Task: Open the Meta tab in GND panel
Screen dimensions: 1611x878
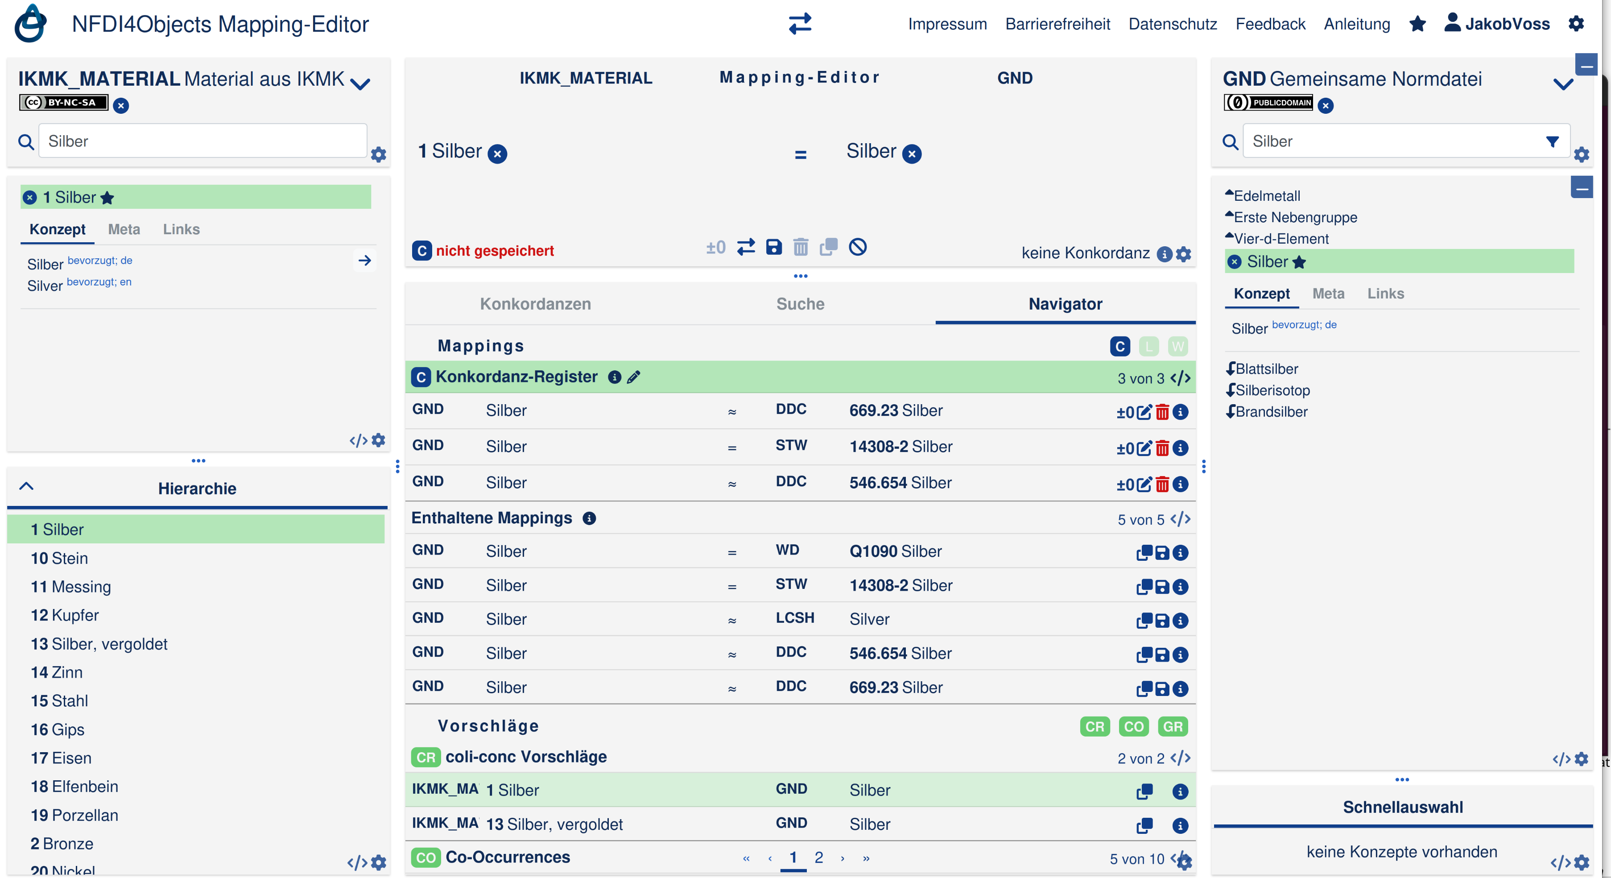Action: click(1328, 293)
